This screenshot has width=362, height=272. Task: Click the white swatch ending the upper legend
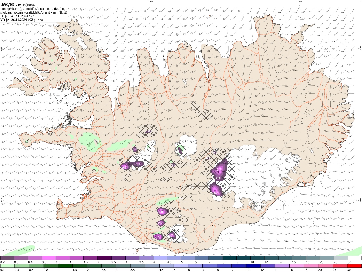(x=355, y=258)
